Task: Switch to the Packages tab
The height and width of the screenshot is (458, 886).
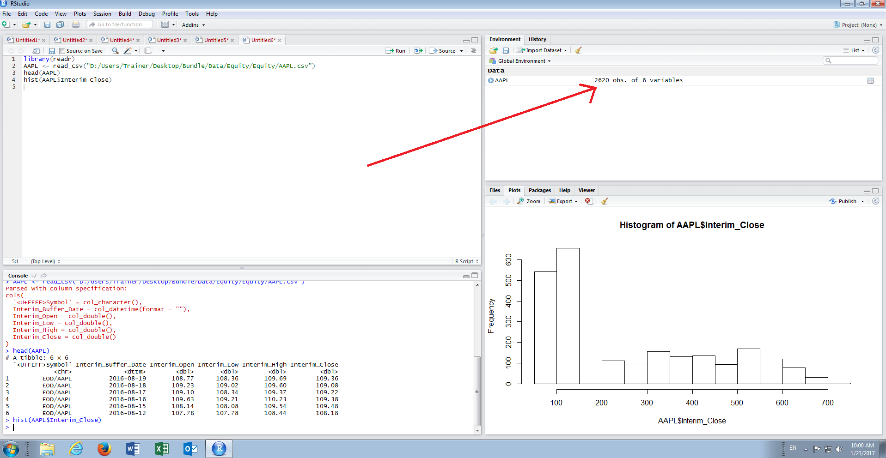Action: (x=539, y=190)
